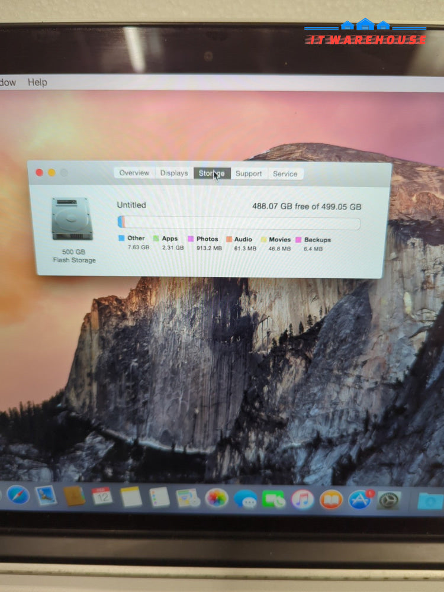The height and width of the screenshot is (592, 444).
Task: Open the Contacts app in dock
Action: coord(74,496)
